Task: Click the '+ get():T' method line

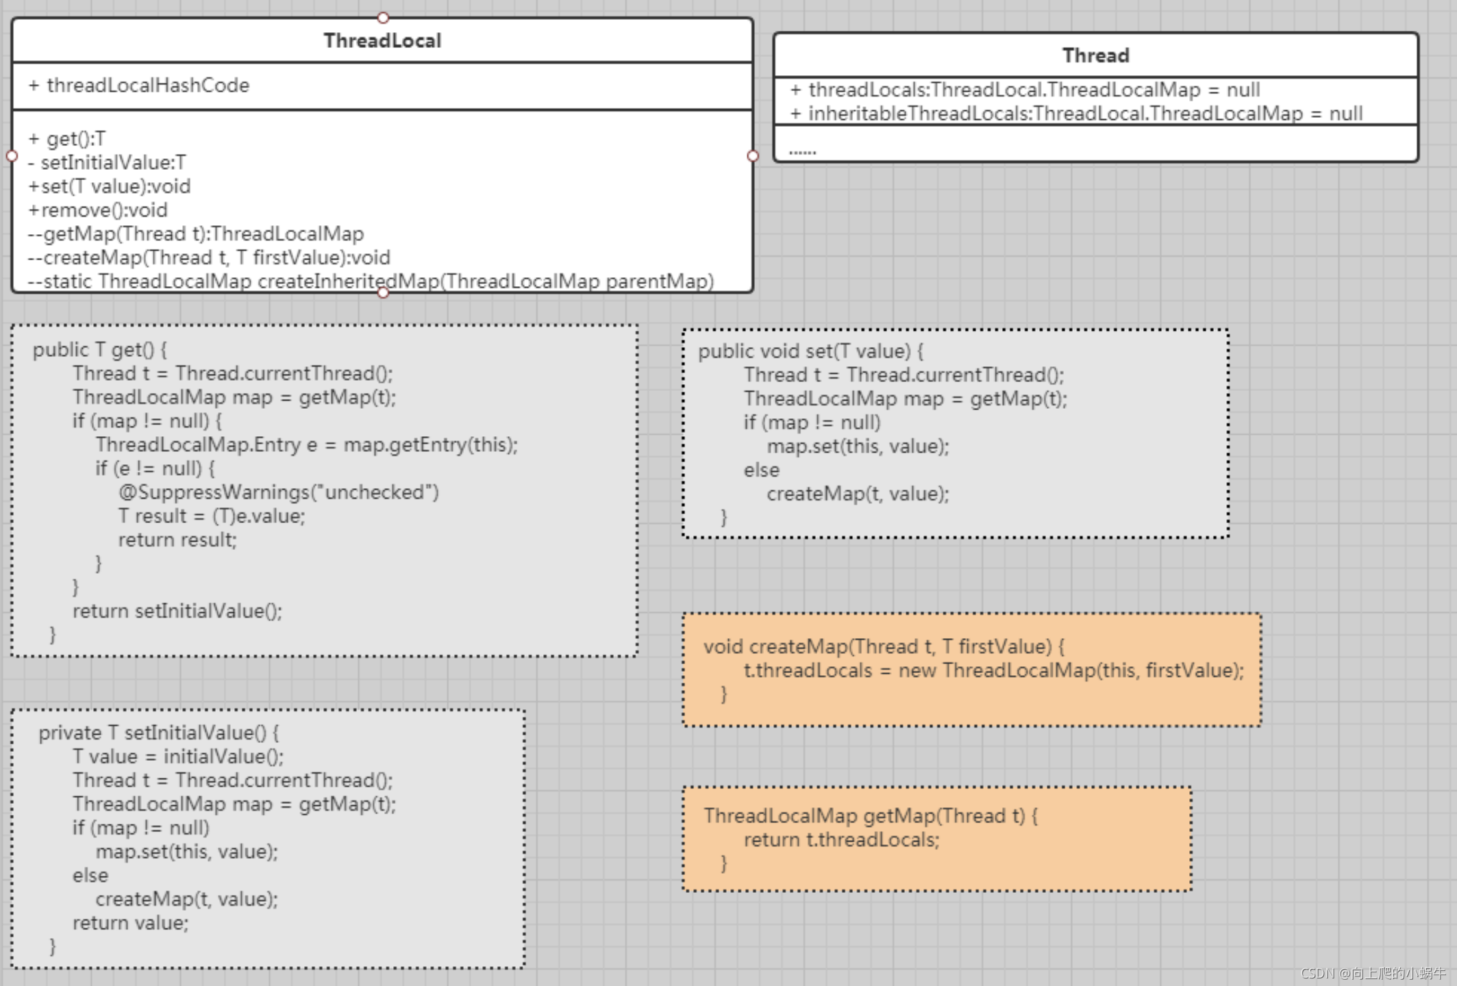Action: [x=67, y=139]
